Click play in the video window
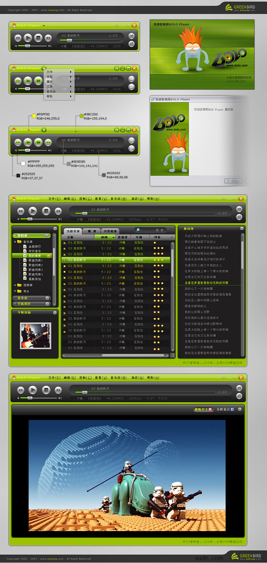Image resolution: width=267 pixels, height=563 pixels. pyautogui.click(x=33, y=390)
